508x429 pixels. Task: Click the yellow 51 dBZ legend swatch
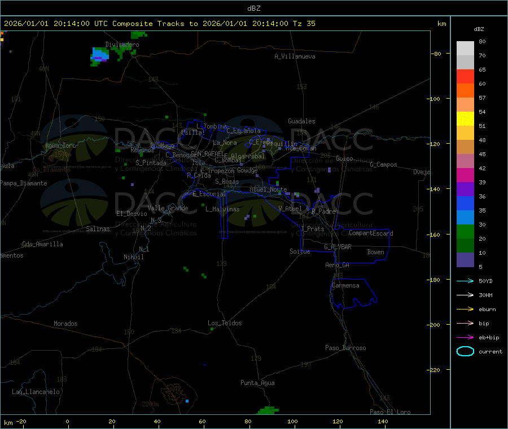[465, 119]
